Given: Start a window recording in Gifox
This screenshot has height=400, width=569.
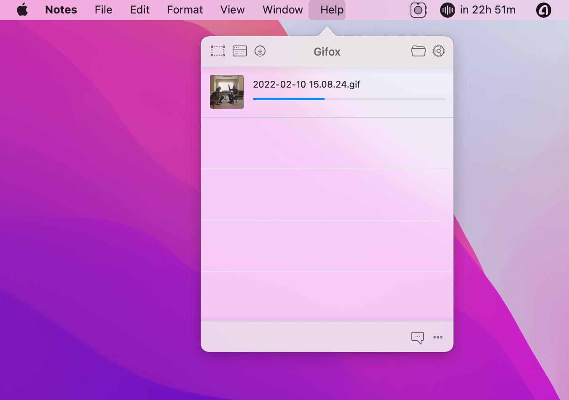Looking at the screenshot, I should click(240, 51).
